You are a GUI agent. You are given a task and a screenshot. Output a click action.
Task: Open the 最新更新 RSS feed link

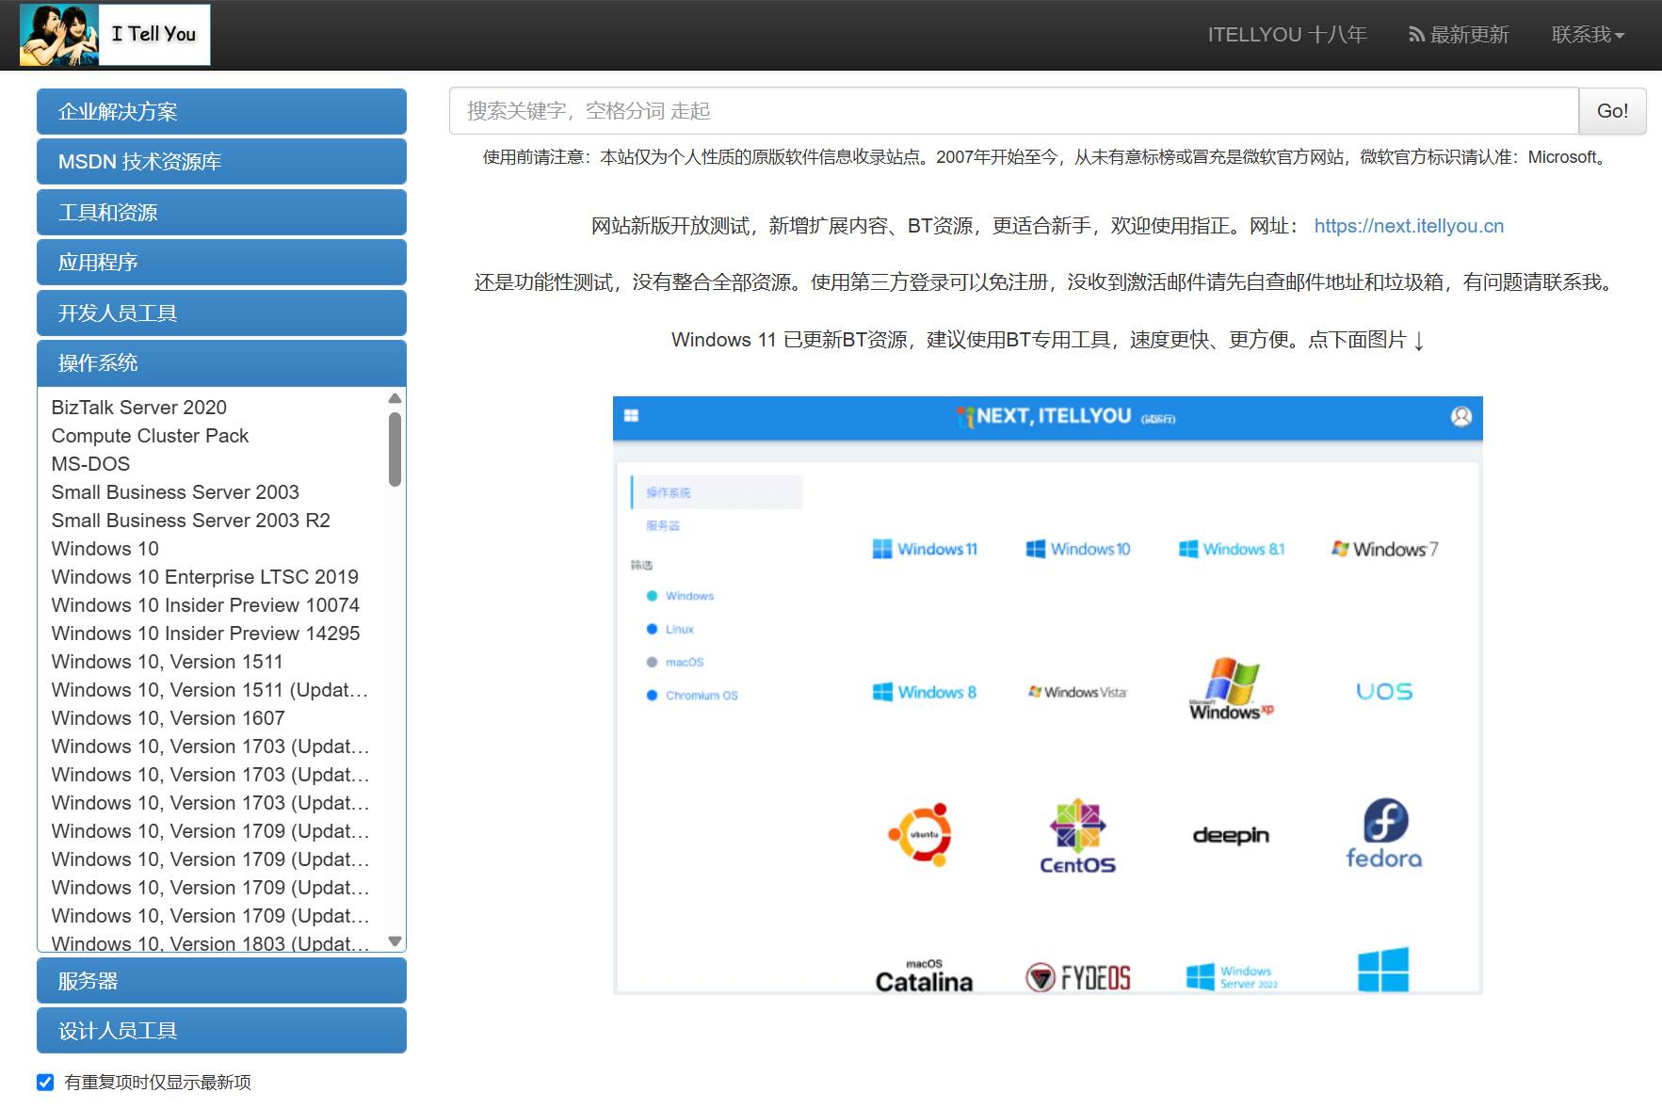[x=1459, y=35]
